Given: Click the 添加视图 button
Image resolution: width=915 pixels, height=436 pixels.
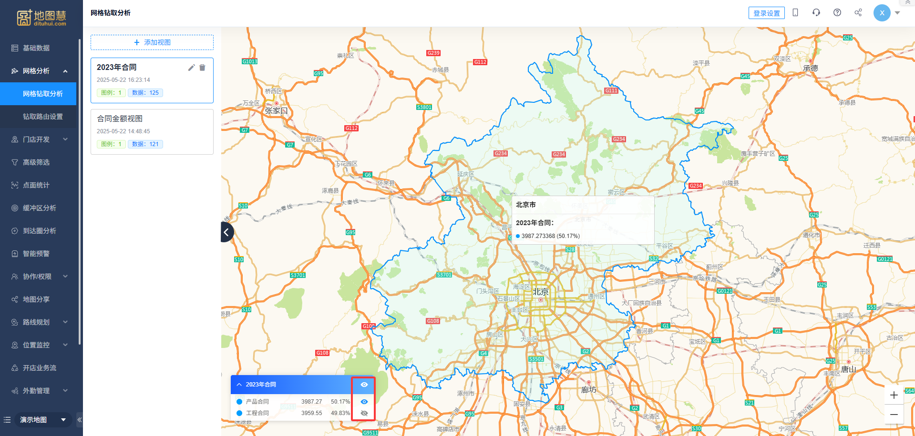Looking at the screenshot, I should [152, 42].
